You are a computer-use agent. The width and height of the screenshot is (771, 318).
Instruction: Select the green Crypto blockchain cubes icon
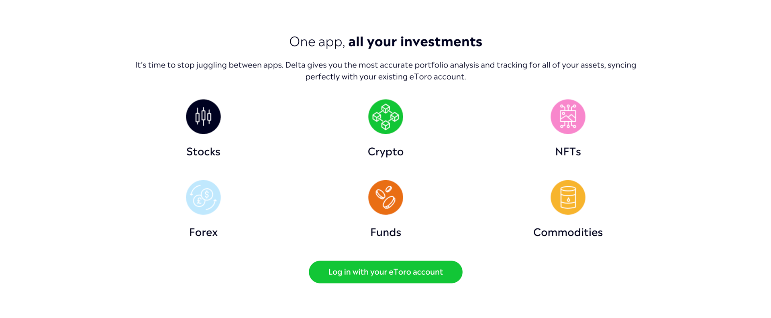(385, 116)
